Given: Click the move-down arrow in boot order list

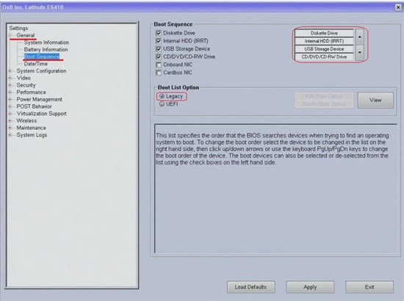Looking at the screenshot, I should (x=360, y=53).
